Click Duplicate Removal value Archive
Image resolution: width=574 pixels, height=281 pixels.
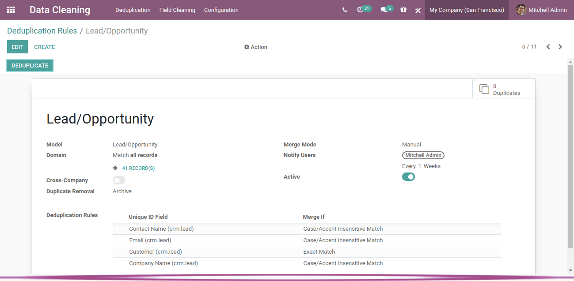122,191
